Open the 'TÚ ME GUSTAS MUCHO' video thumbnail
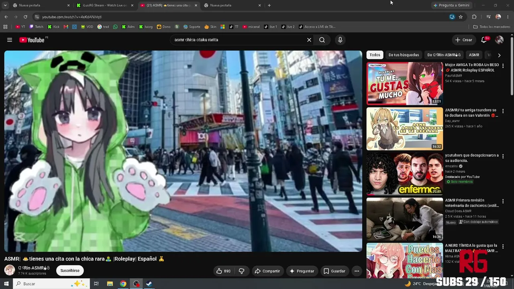 [x=404, y=83]
